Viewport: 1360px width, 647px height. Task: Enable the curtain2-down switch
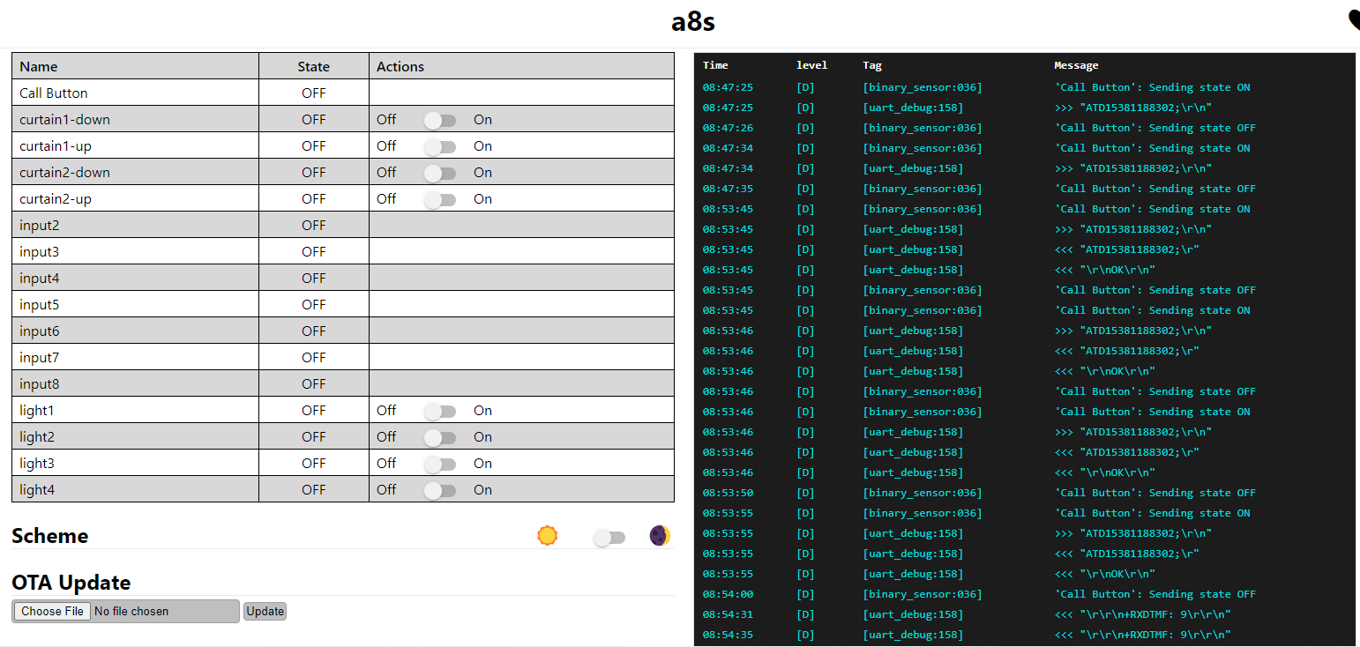pyautogui.click(x=439, y=174)
